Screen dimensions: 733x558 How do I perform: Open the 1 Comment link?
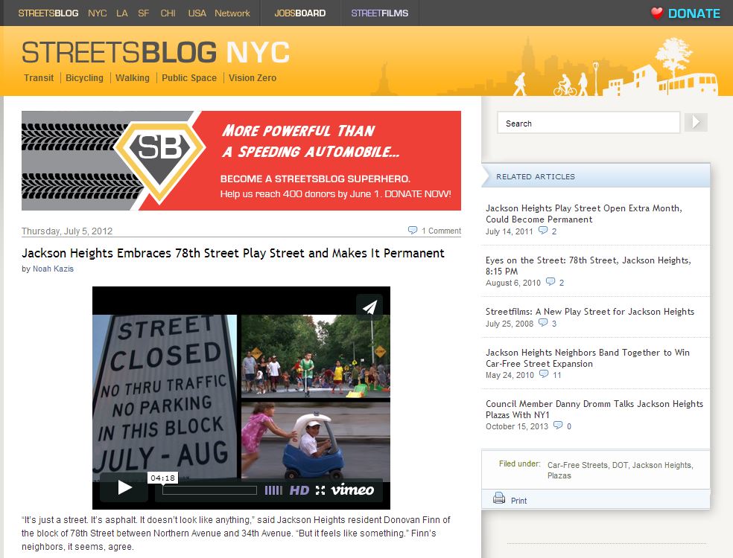[x=441, y=231]
